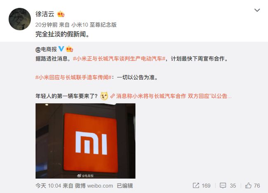Click the doge emoji in the post
The width and height of the screenshot is (268, 193).
[x=104, y=96]
